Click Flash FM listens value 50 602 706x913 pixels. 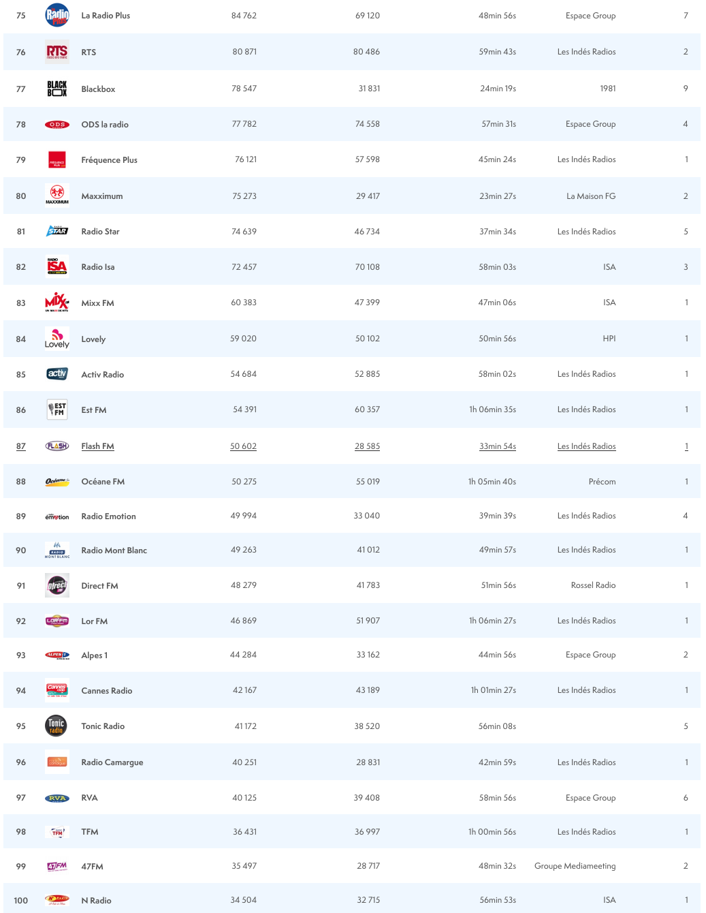pyautogui.click(x=243, y=446)
